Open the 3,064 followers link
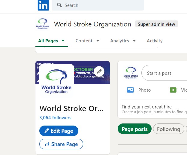The height and width of the screenshot is (155, 187). pyautogui.click(x=55, y=118)
